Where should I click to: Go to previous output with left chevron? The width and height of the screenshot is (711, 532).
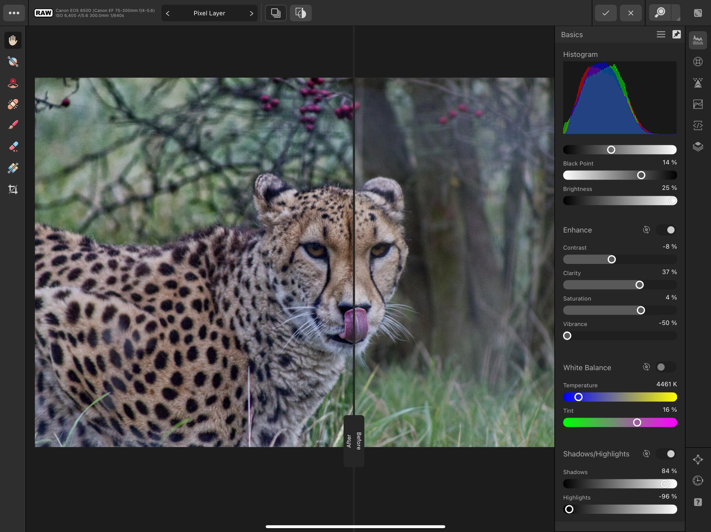coord(168,13)
